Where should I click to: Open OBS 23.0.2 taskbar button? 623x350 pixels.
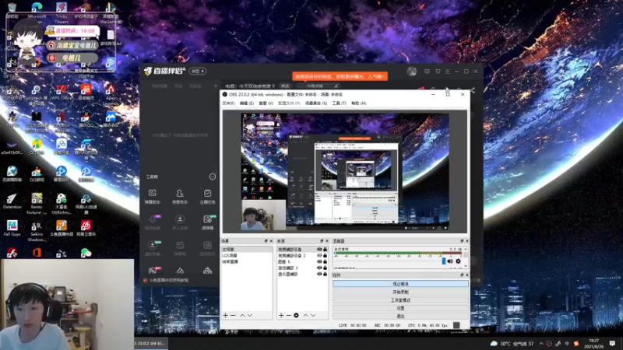[x=150, y=343]
